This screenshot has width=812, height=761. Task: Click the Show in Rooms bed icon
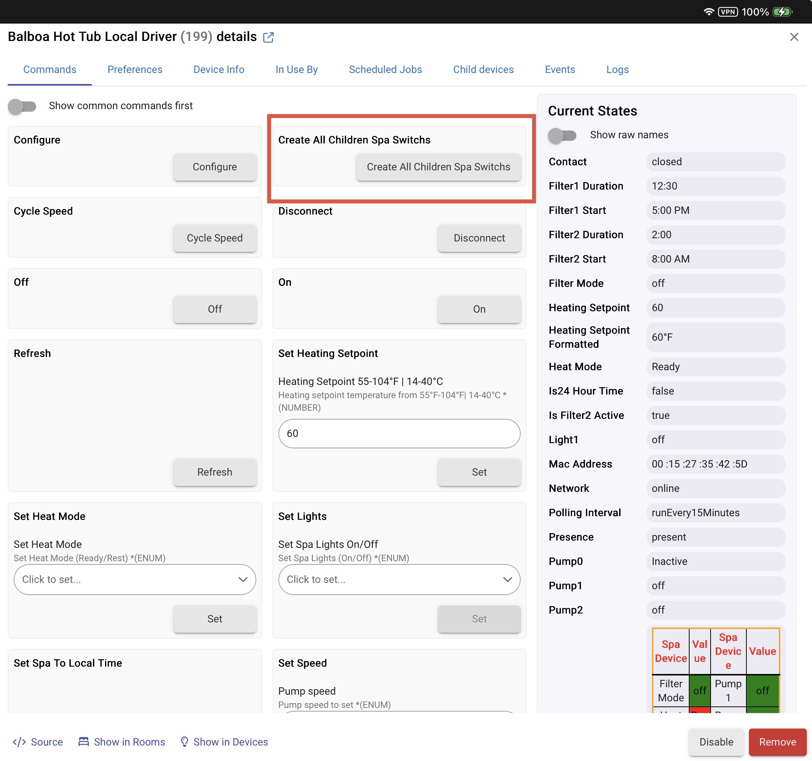pos(83,741)
